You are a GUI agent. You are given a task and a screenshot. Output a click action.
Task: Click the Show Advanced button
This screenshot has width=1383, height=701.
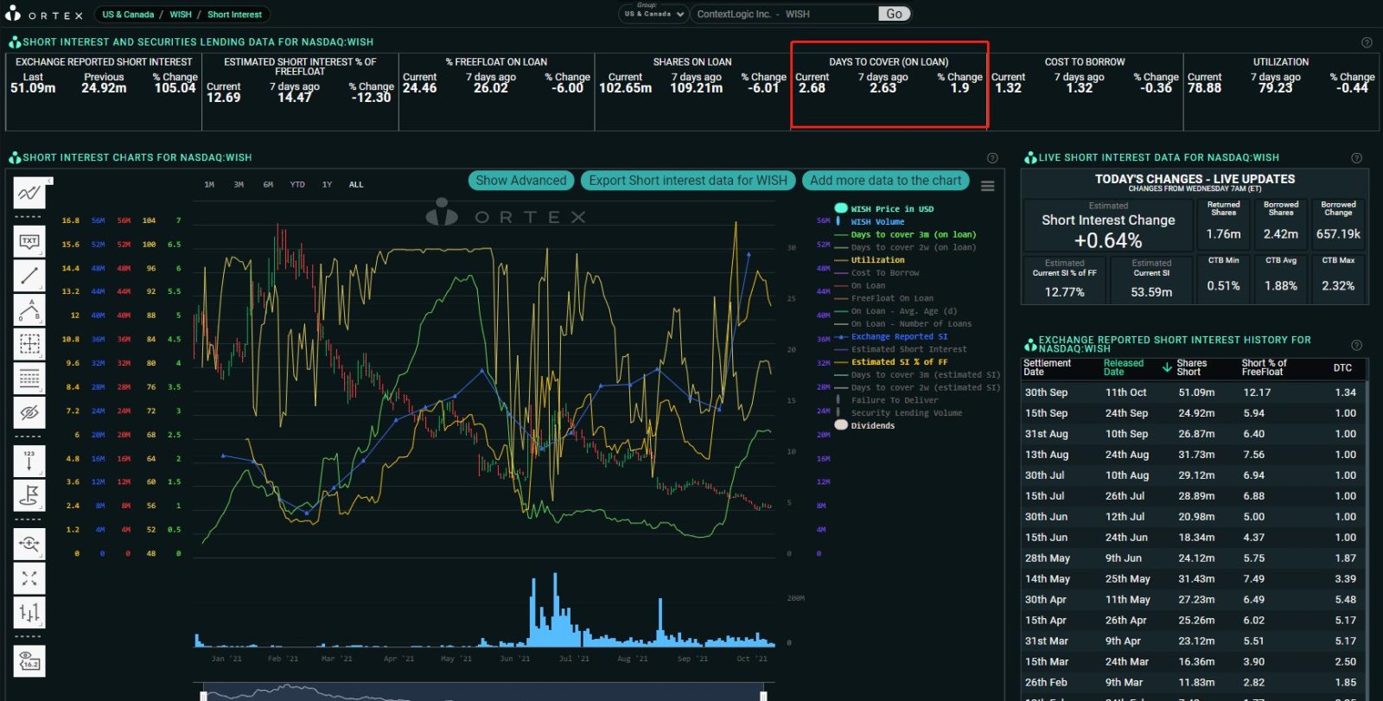[521, 181]
